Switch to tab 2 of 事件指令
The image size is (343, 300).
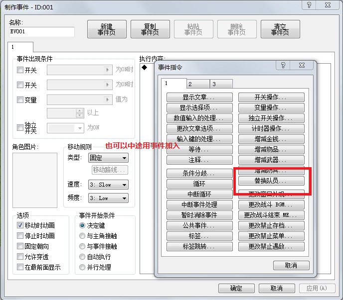tap(198, 84)
